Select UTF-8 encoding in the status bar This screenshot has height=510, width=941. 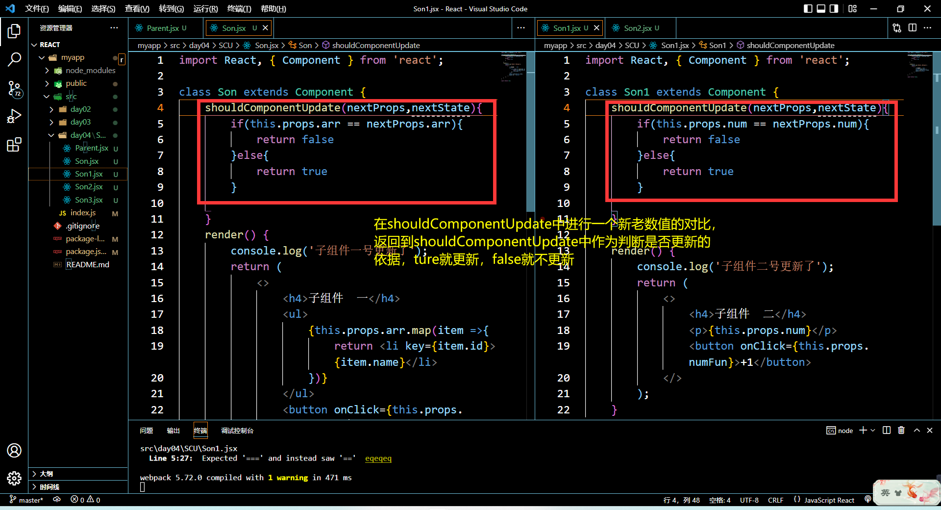point(749,500)
